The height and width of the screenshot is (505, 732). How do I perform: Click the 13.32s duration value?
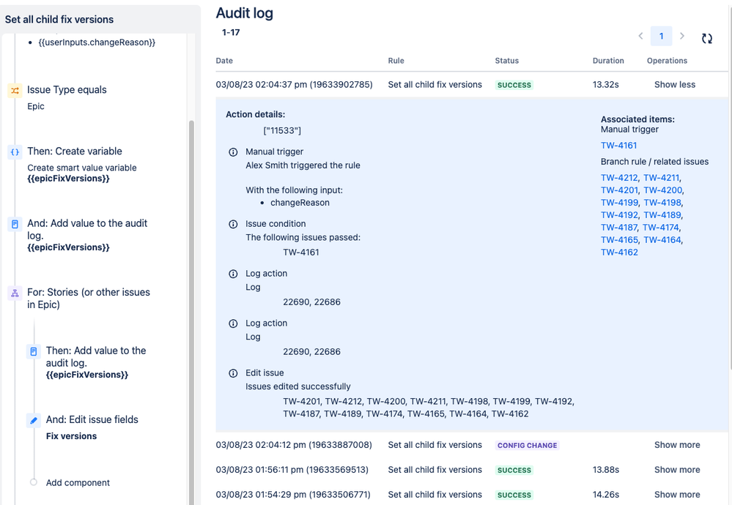pos(605,84)
